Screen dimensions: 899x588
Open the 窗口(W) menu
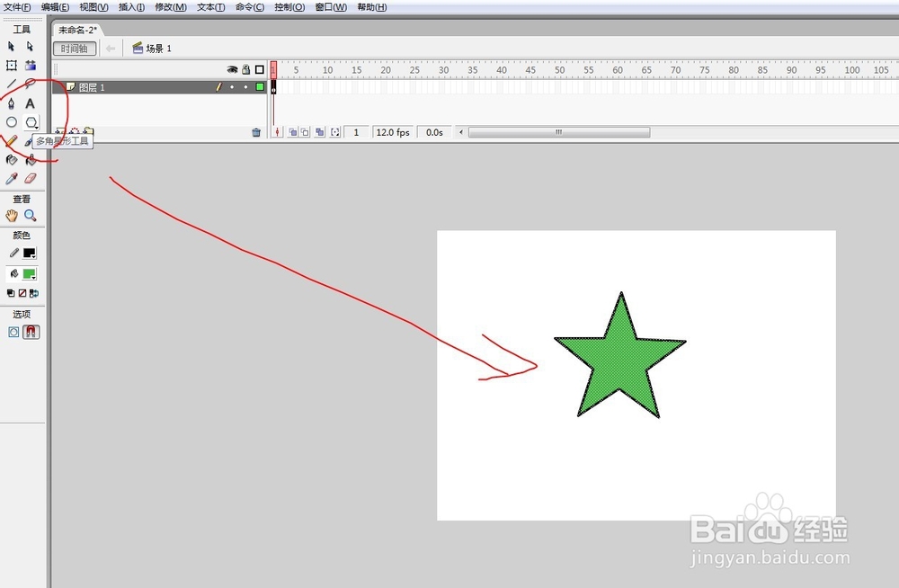331,7
